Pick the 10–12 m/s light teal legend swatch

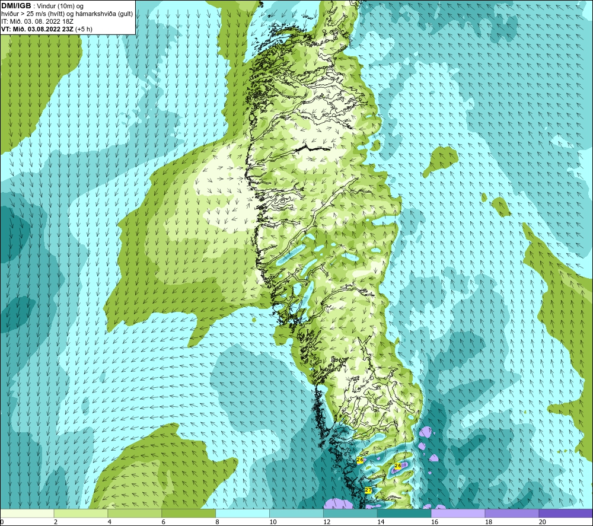(x=296, y=513)
